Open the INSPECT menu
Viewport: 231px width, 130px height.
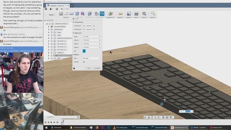[x=120, y=18]
